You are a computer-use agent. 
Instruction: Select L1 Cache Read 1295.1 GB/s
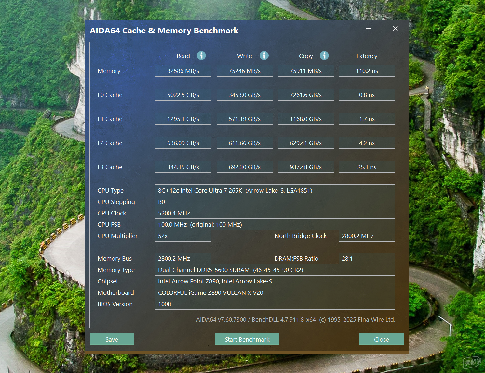(183, 119)
